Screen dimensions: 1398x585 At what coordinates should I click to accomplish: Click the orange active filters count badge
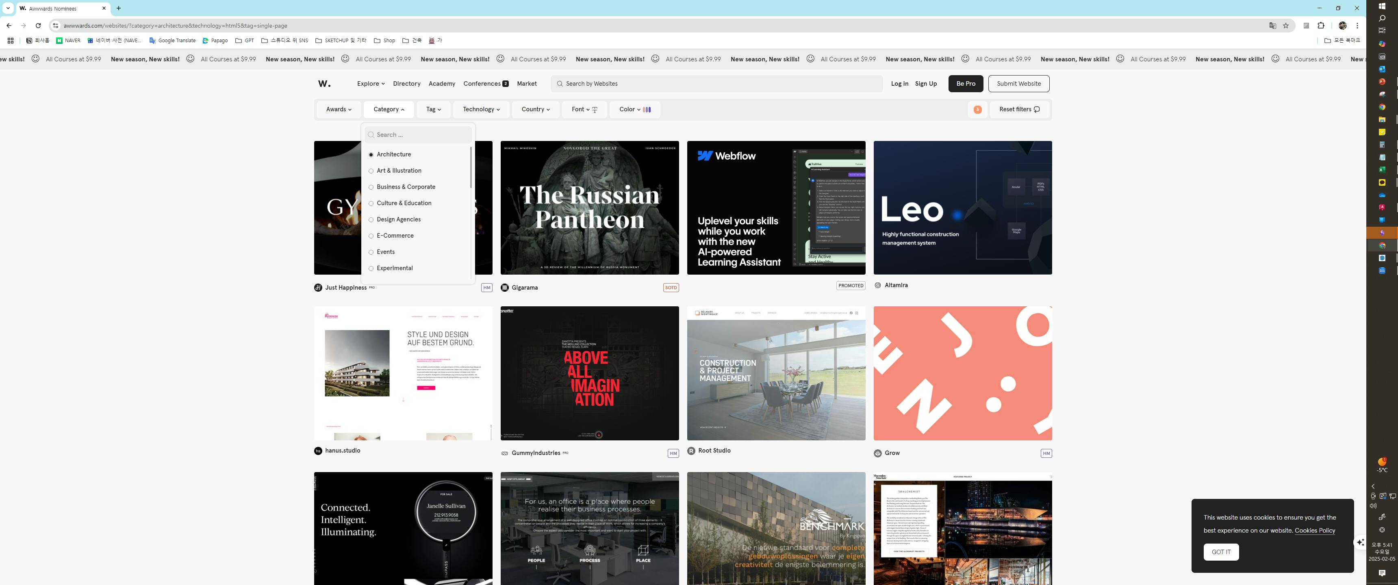point(977,110)
